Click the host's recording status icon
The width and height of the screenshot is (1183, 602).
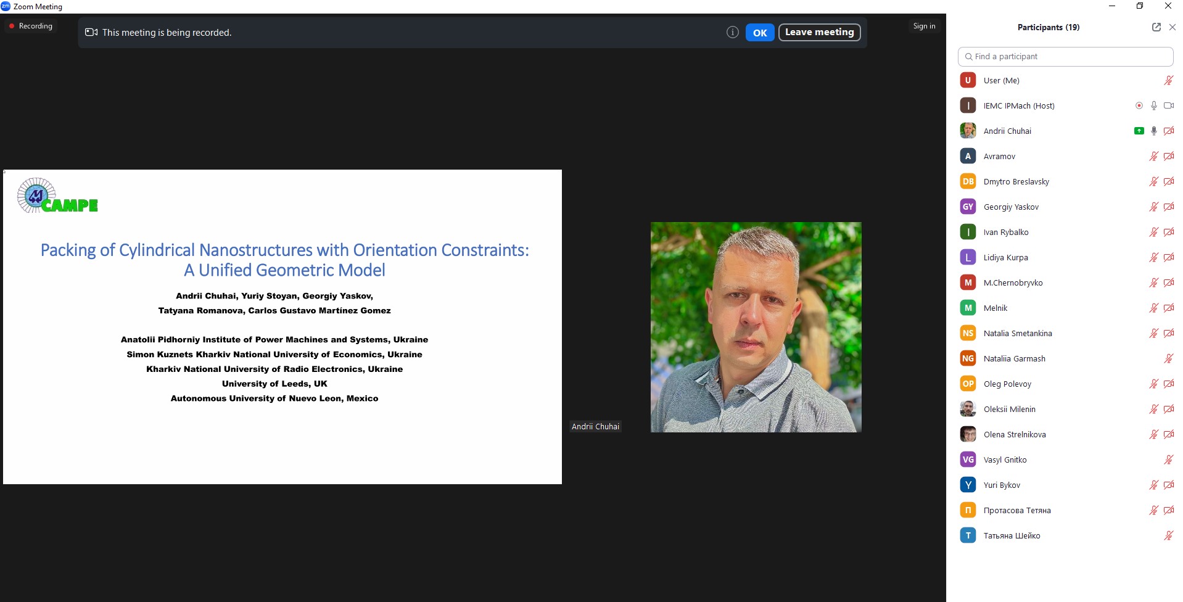point(1139,105)
